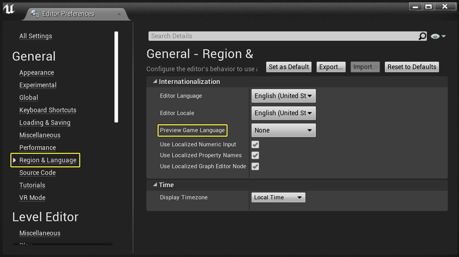Click the Unreal Engine logo icon
Screen dimensions: 459x257
click(x=9, y=9)
